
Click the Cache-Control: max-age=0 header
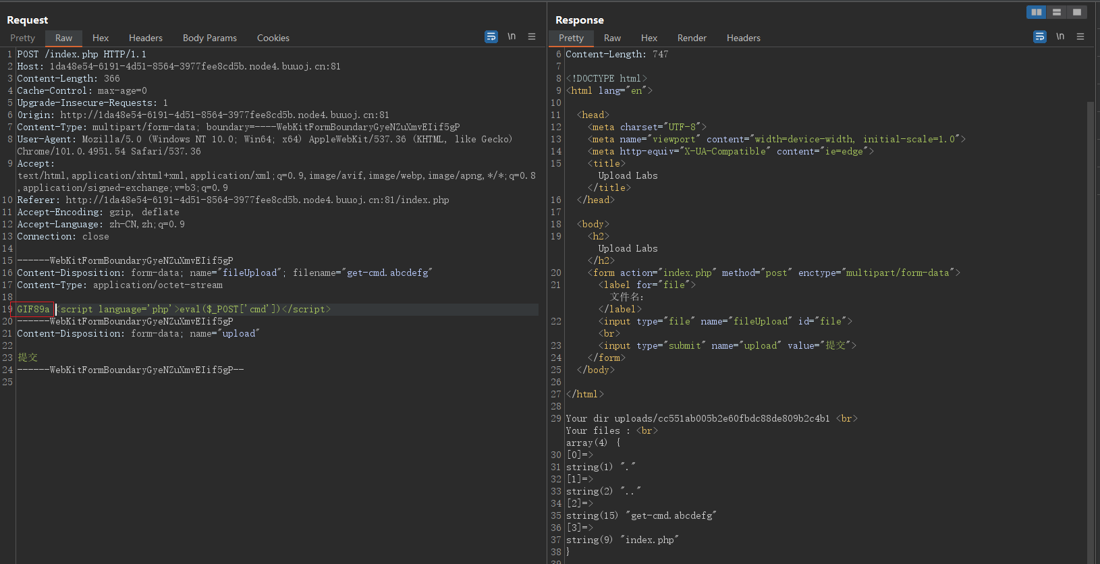pos(82,90)
